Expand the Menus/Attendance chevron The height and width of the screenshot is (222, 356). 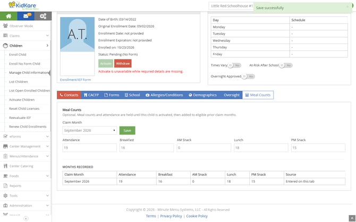47,156
